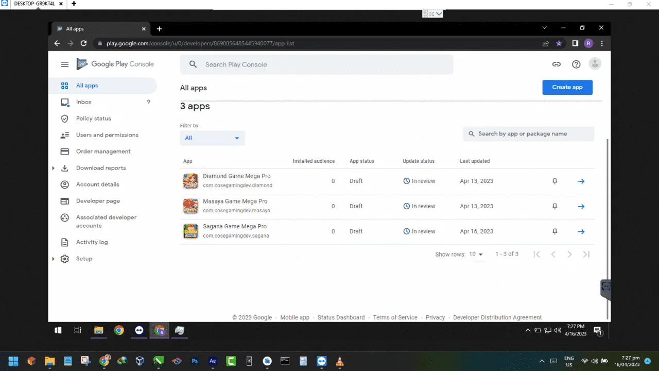Click the Google Play Console logo

[x=115, y=64]
